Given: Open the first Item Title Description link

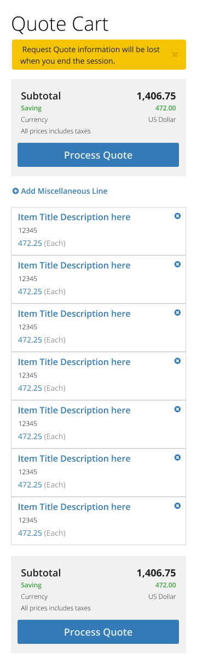Looking at the screenshot, I should tap(74, 217).
